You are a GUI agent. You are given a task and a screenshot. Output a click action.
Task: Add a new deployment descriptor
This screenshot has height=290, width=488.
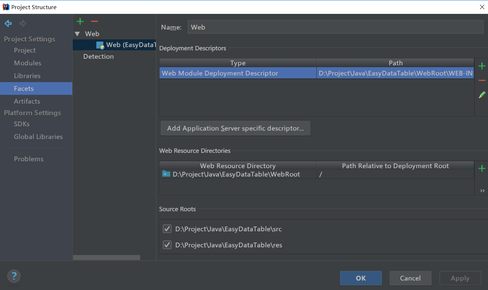tap(482, 66)
